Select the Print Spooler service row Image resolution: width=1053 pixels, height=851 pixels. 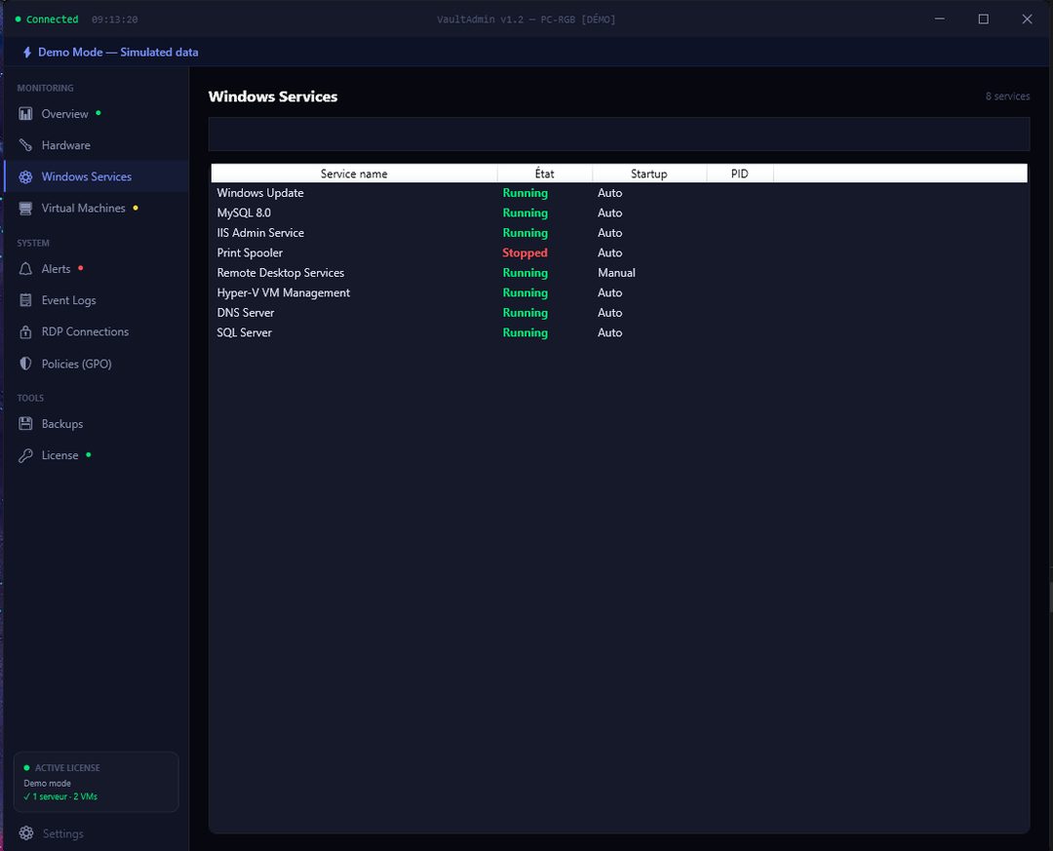[618, 252]
